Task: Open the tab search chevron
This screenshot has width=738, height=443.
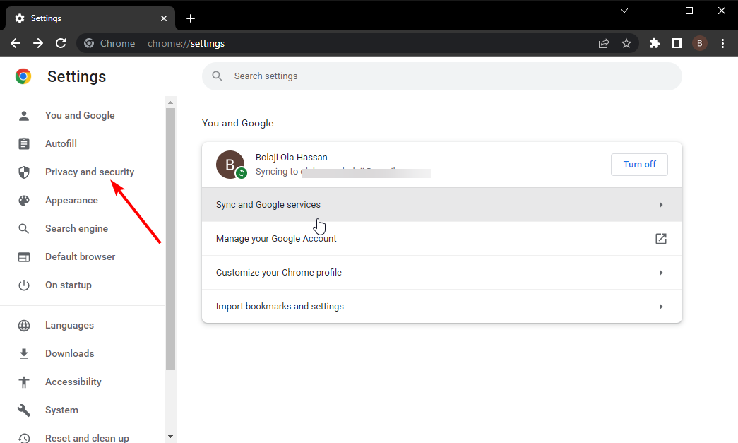Action: (624, 11)
